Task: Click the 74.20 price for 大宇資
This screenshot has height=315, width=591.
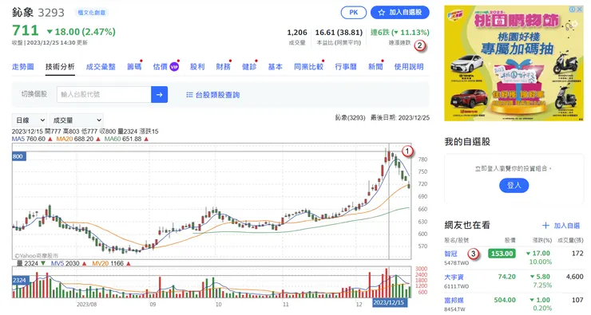Action: tap(506, 277)
